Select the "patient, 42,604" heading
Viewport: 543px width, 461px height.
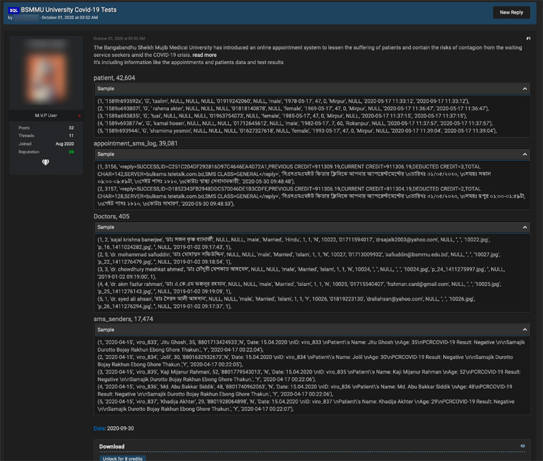[115, 78]
